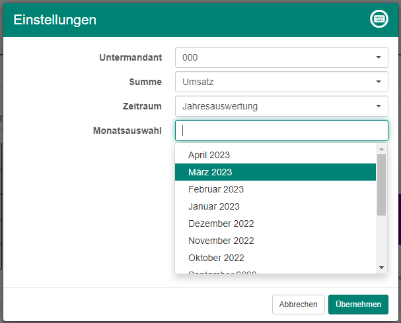Click the month list scroll-up arrow
This screenshot has height=323, width=401.
pyautogui.click(x=381, y=150)
